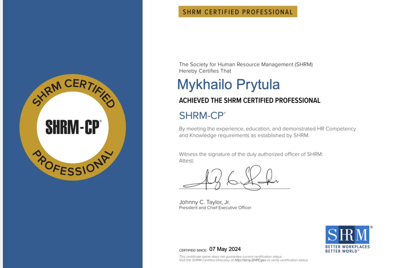Image resolution: width=397 pixels, height=268 pixels.
Task: Click the SHRM-CP circular badge
Action: coord(72,127)
